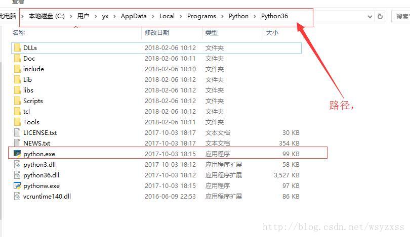Click the vcruntime140.dll file icon
The width and height of the screenshot is (410, 237).
coord(17,196)
